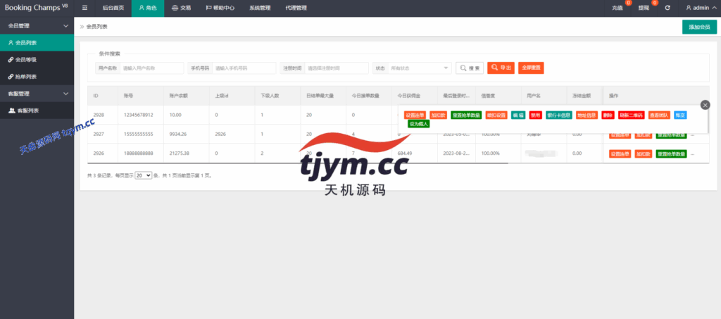Open 系统管理 menu
The image size is (721, 319).
[260, 8]
